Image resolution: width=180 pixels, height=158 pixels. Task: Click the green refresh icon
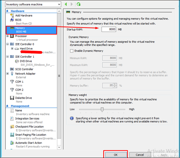[x=79, y=4]
